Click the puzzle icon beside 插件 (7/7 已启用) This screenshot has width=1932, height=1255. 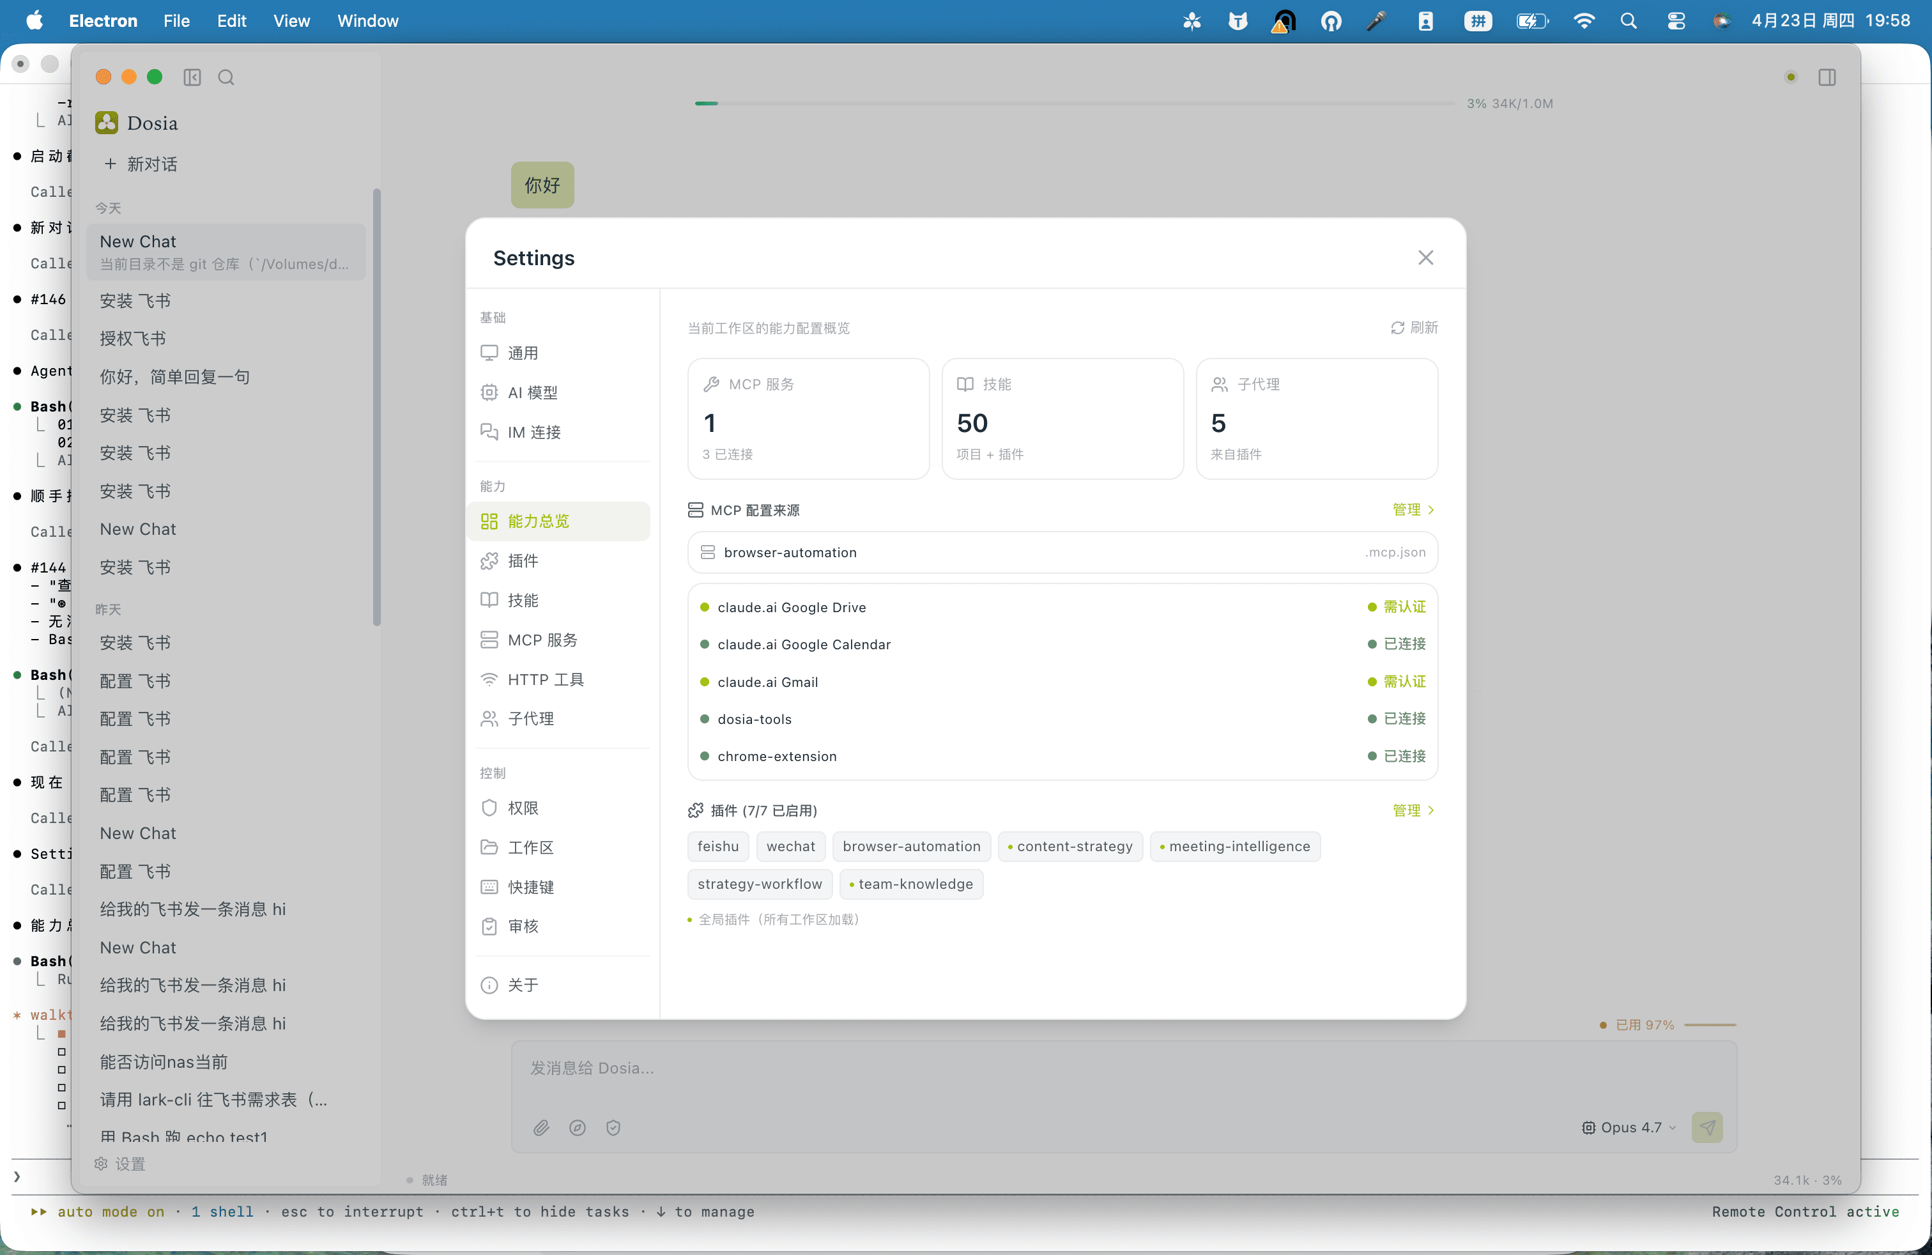click(x=696, y=810)
